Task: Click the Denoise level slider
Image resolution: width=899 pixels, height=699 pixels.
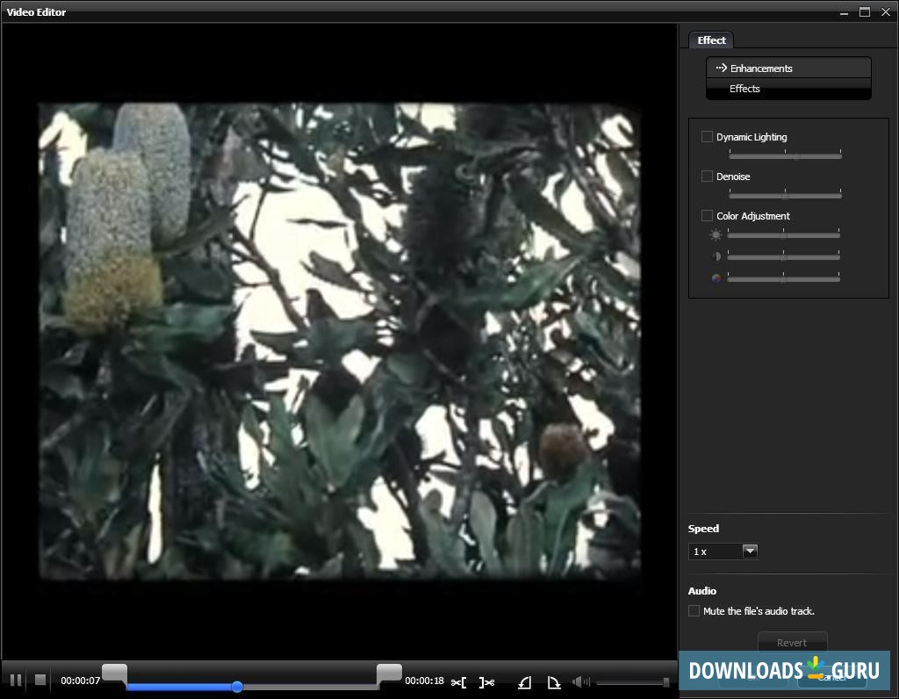Action: pos(785,196)
